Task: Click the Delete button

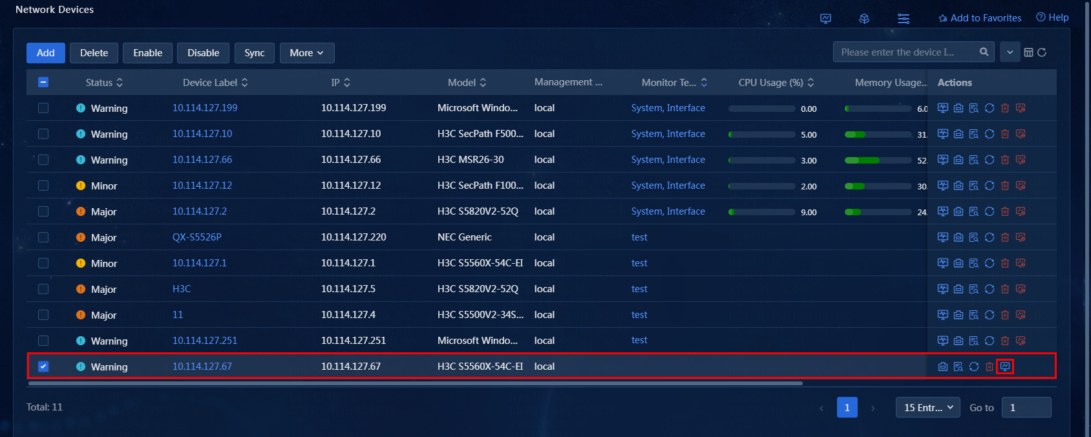Action: point(94,53)
